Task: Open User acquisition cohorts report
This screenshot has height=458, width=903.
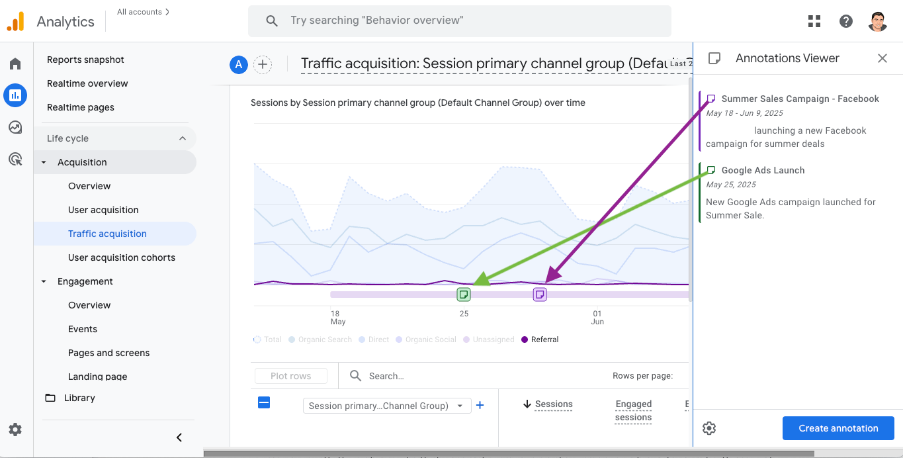Action: [x=122, y=257]
